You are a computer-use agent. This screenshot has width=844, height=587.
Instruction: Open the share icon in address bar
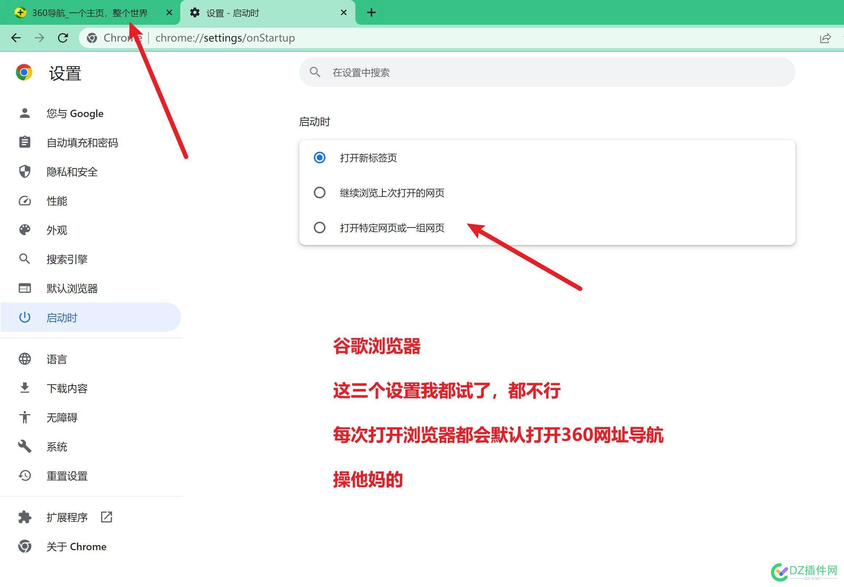click(825, 38)
